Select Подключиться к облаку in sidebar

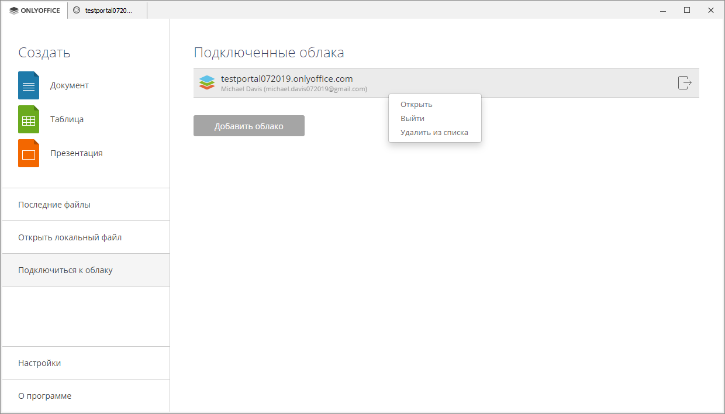[86, 270]
